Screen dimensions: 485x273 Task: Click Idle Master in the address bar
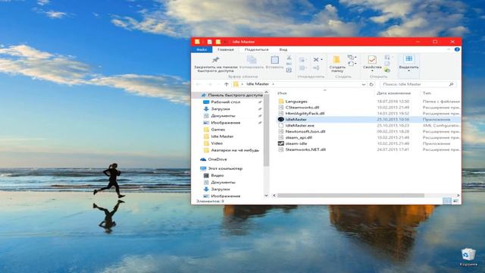(x=258, y=84)
